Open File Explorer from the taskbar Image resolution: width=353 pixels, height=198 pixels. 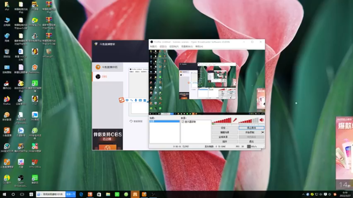[x=108, y=194]
